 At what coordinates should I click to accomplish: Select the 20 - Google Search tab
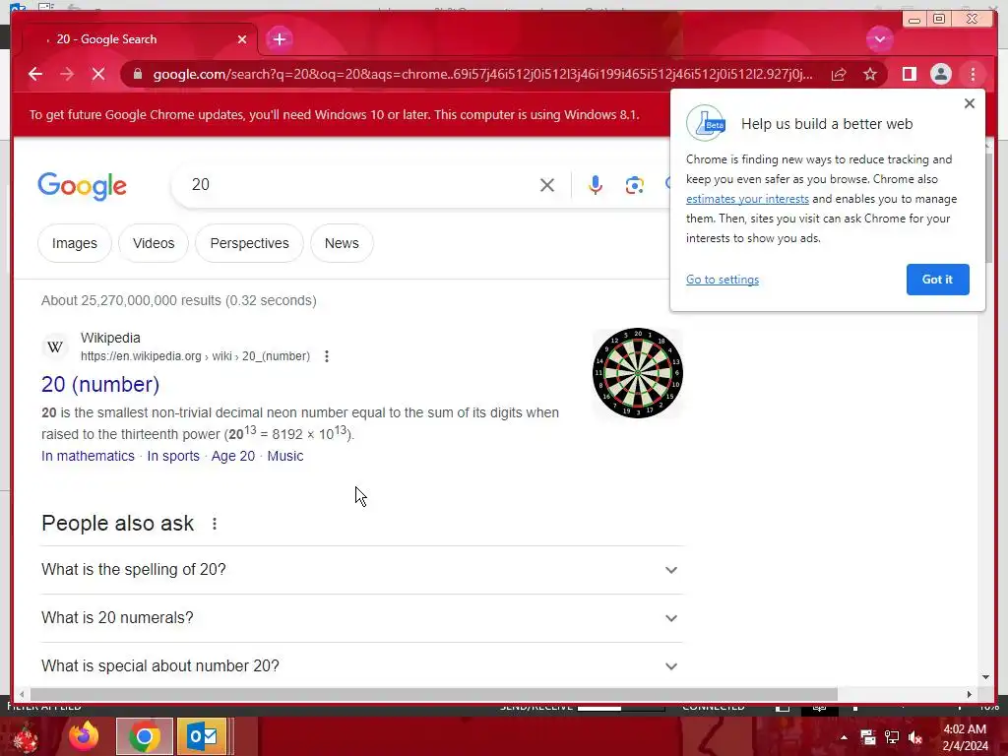pyautogui.click(x=135, y=39)
